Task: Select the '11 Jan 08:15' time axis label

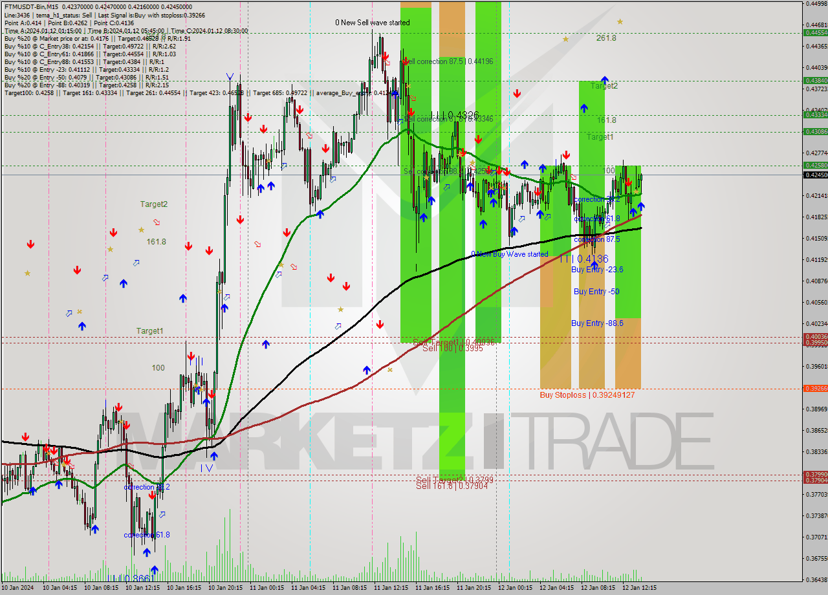Action: tap(349, 588)
